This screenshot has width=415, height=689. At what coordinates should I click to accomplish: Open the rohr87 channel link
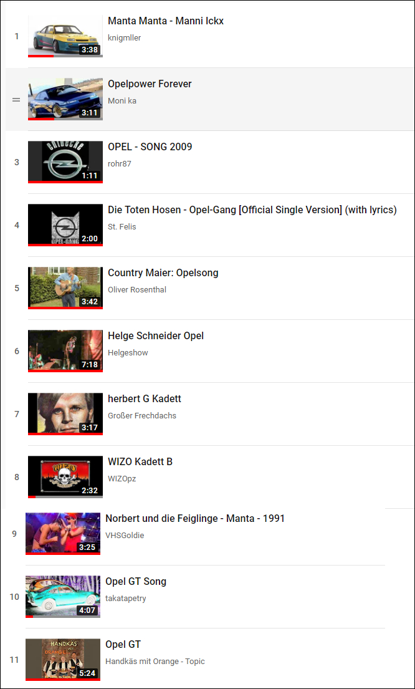tap(120, 164)
